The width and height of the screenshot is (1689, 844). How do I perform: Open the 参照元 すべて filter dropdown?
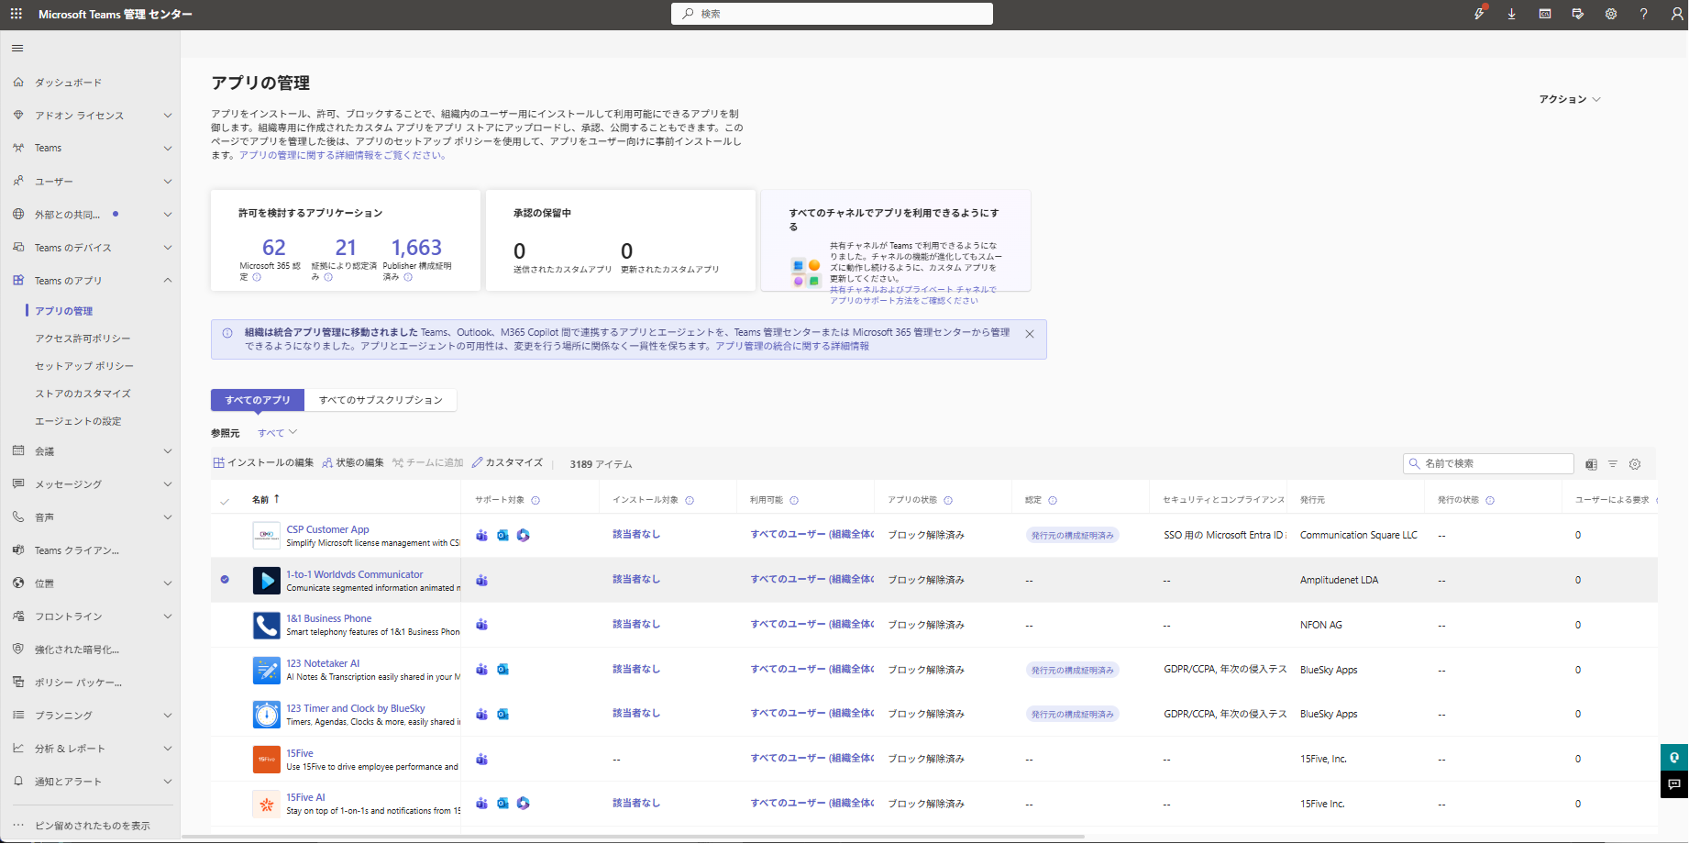click(278, 433)
